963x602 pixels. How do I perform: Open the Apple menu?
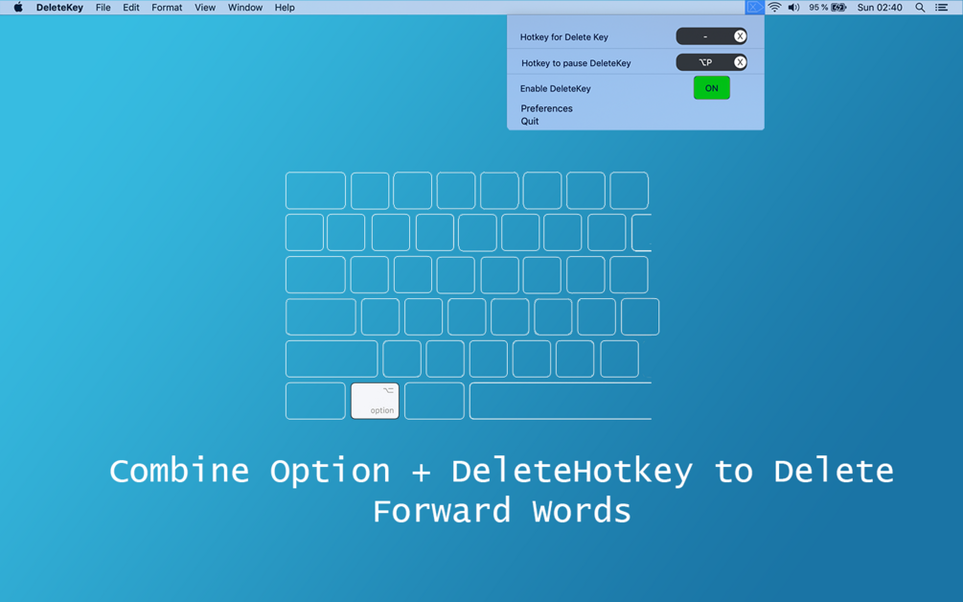(18, 8)
